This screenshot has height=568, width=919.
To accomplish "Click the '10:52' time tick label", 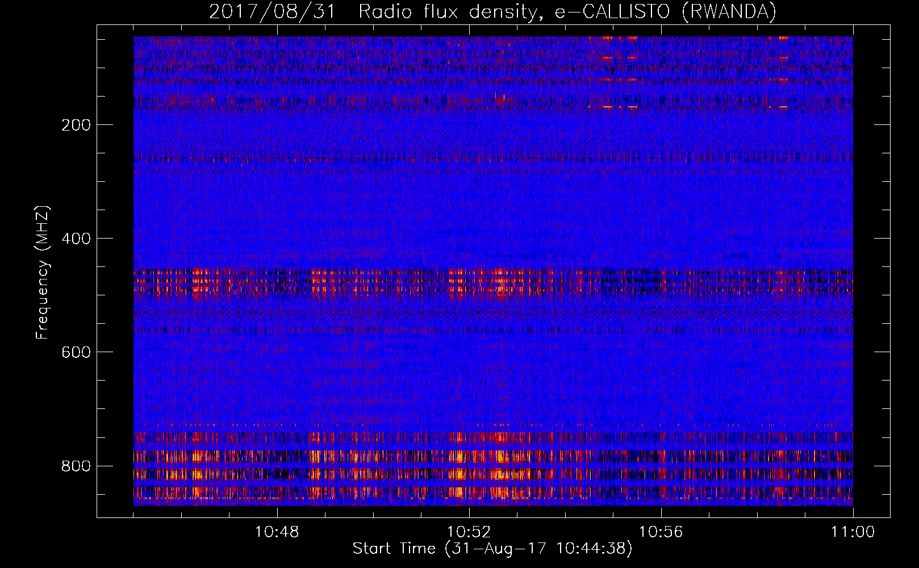I will tap(469, 532).
